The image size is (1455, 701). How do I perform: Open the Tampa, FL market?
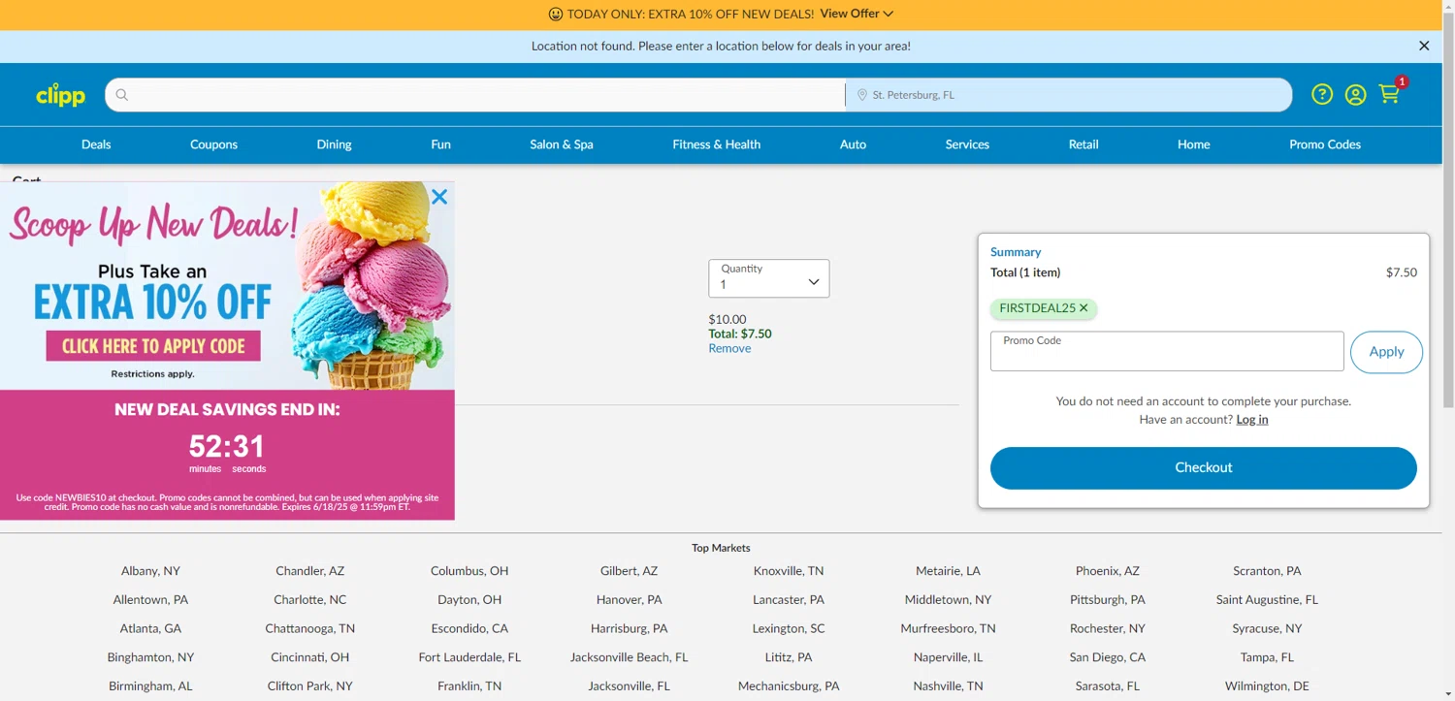coord(1267,657)
